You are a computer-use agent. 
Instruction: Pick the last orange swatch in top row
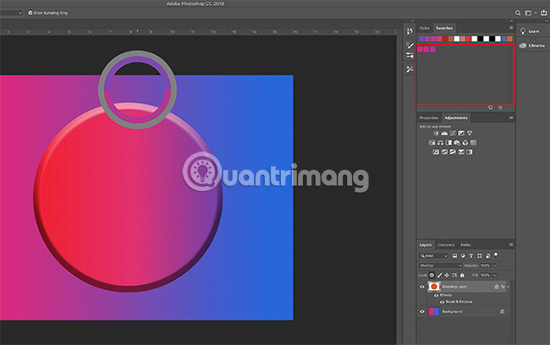pyautogui.click(x=509, y=39)
